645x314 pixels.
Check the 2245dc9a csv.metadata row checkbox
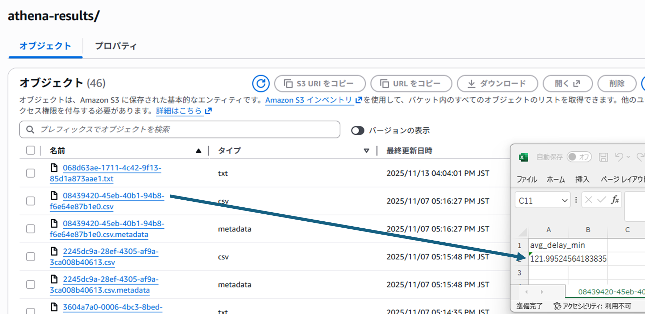31,284
